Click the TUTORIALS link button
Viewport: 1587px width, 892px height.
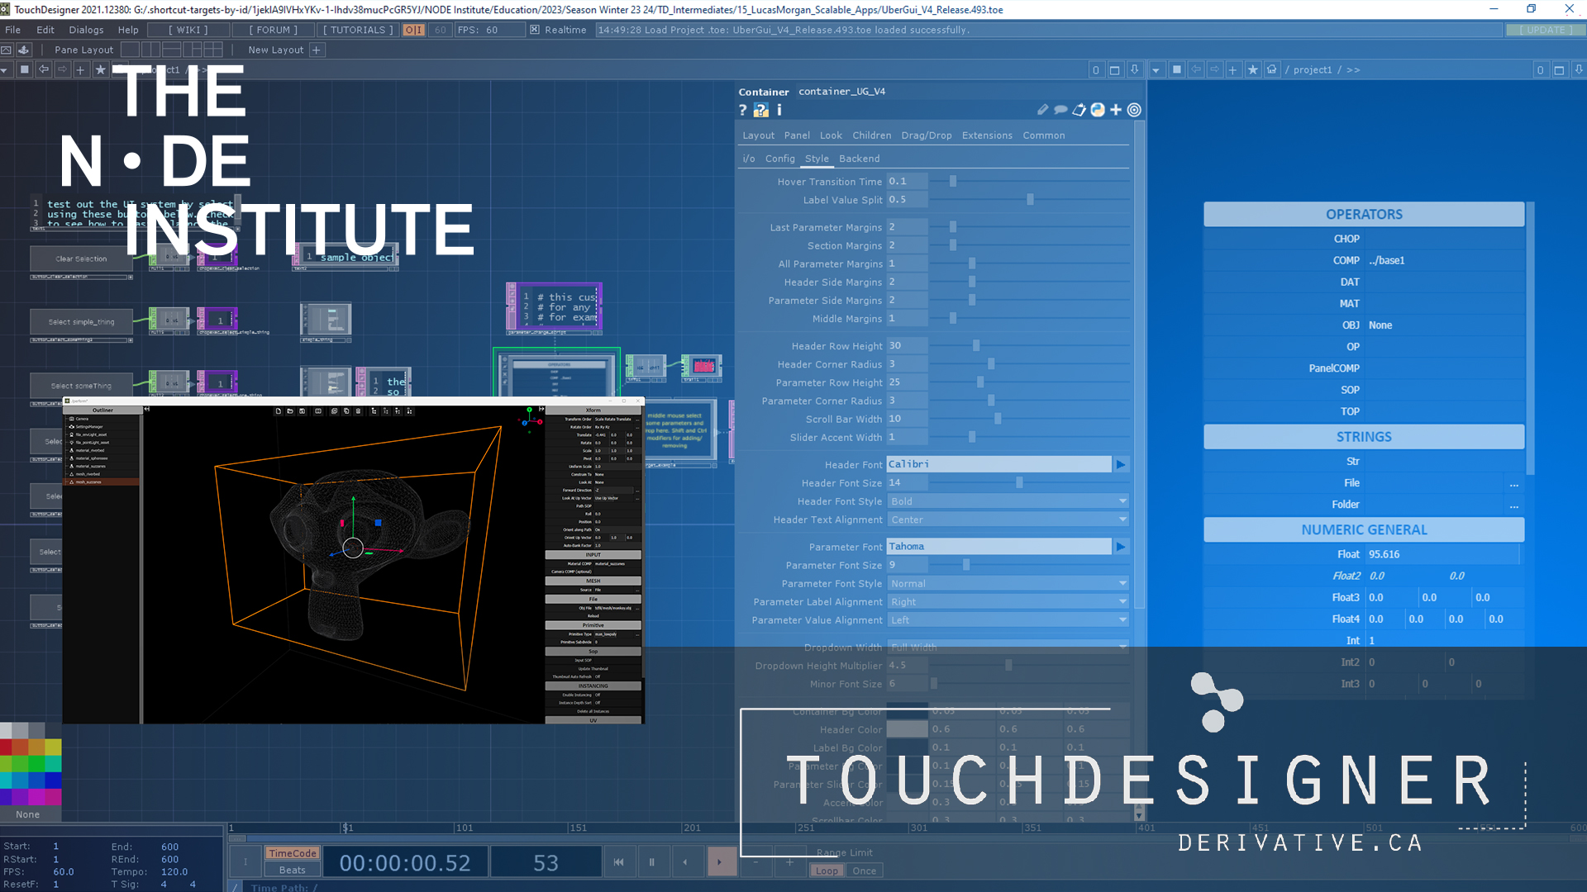click(358, 30)
